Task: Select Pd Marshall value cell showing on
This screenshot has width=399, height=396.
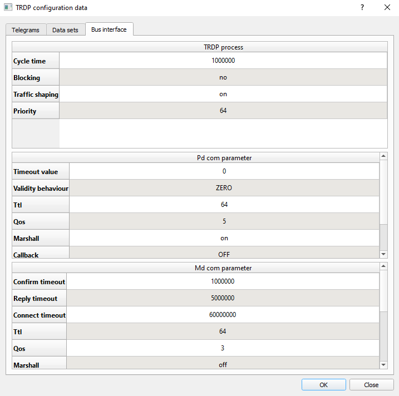Action: pyautogui.click(x=224, y=238)
